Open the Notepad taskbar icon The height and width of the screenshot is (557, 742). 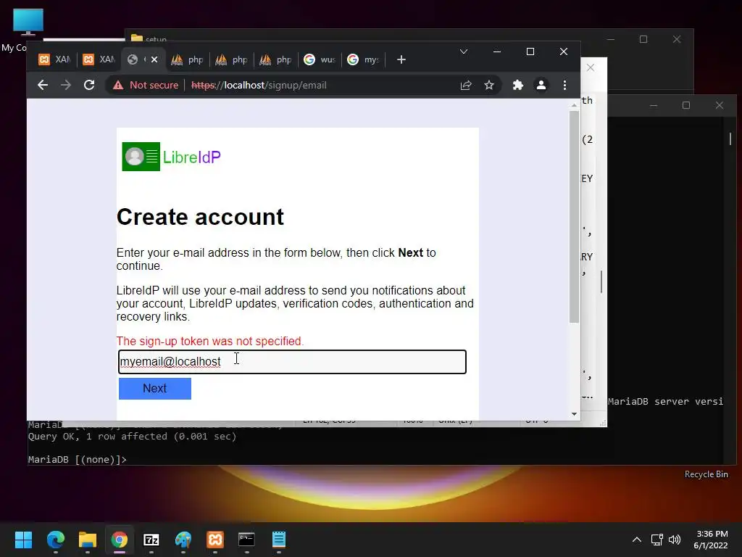pos(279,540)
